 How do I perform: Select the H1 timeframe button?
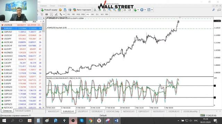[88, 14]
